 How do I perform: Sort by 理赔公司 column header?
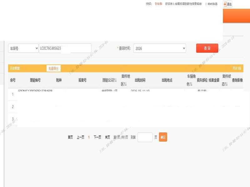[109, 80]
